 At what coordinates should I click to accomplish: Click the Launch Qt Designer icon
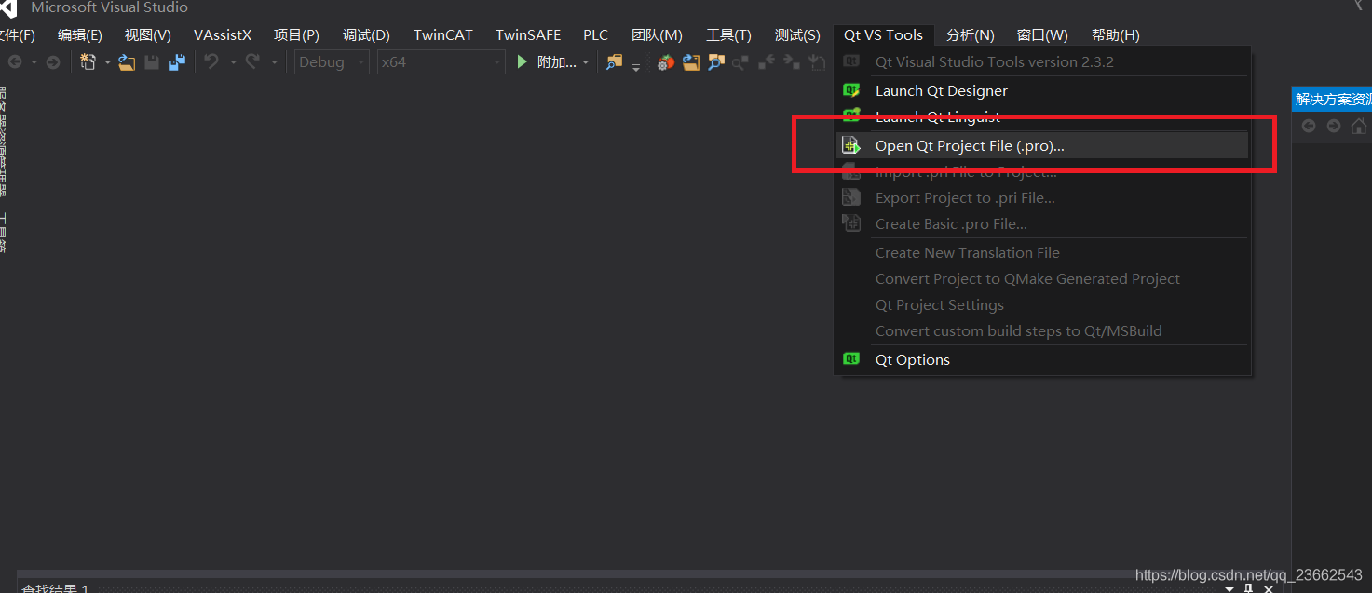coord(851,90)
